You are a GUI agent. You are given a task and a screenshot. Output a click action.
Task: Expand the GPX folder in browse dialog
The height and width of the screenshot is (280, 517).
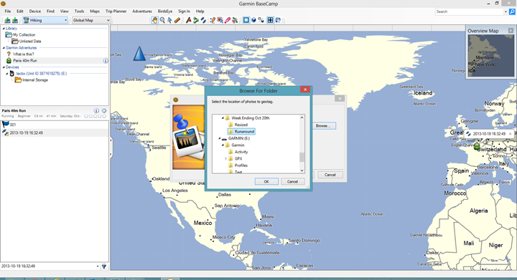(226, 159)
